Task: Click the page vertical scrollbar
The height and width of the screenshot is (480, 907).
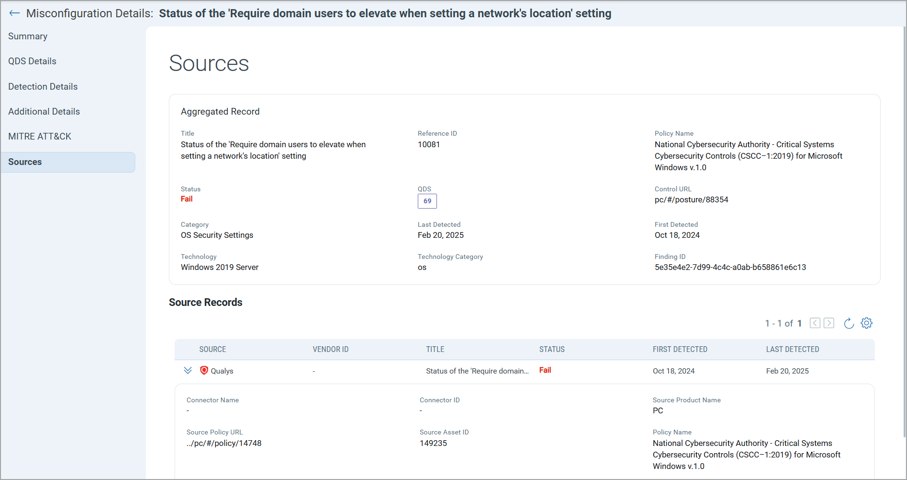Action: tap(905, 232)
